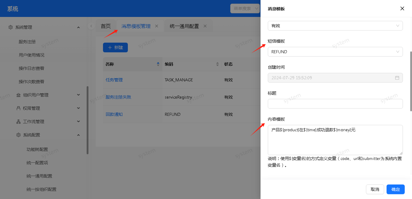Viewport: 412px width, 199px height.
Task: Open 操作日志查看 in the sidebar
Action: pos(32,68)
